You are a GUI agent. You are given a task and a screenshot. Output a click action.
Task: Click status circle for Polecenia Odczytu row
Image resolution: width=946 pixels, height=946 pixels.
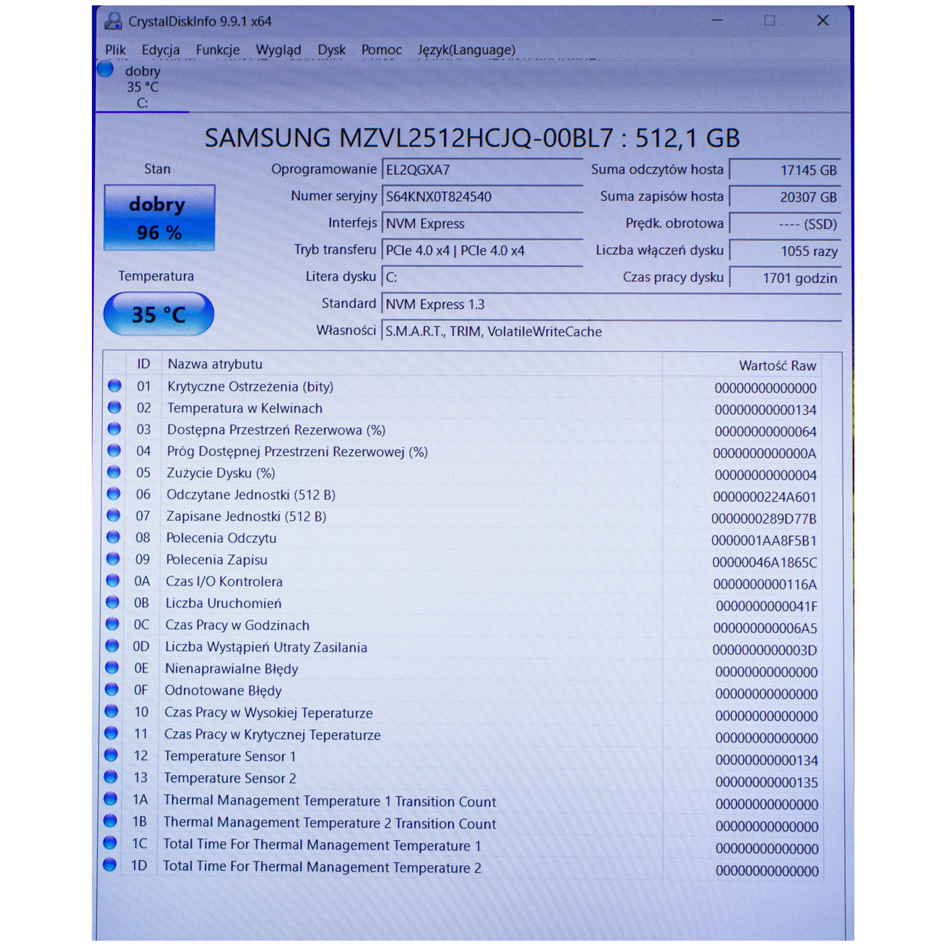point(113,537)
